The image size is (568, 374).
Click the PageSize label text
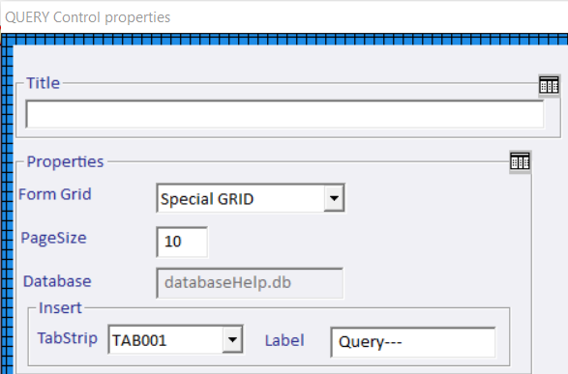pyautogui.click(x=53, y=238)
